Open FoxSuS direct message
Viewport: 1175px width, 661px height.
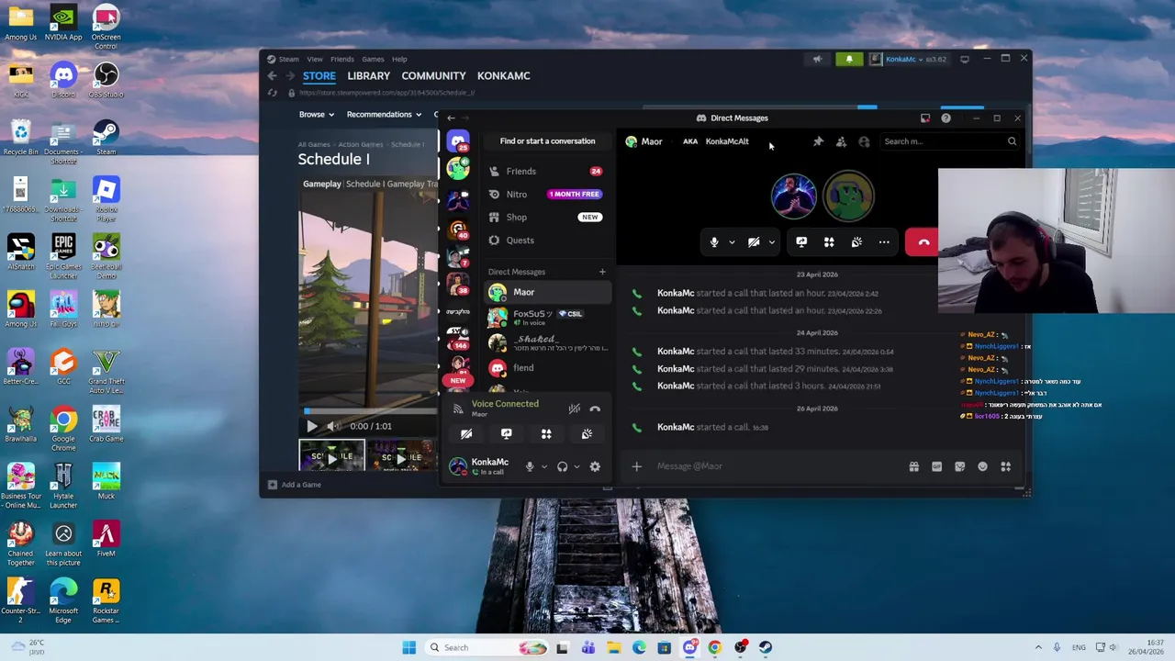point(547,318)
